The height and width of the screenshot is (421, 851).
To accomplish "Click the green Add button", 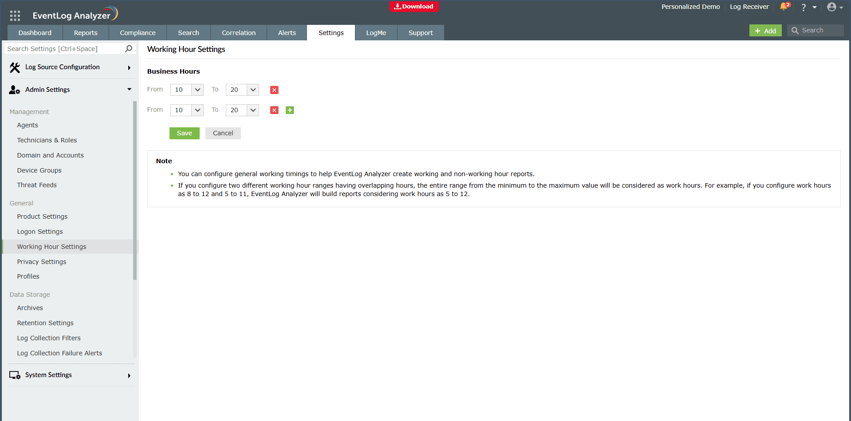I will click(765, 31).
